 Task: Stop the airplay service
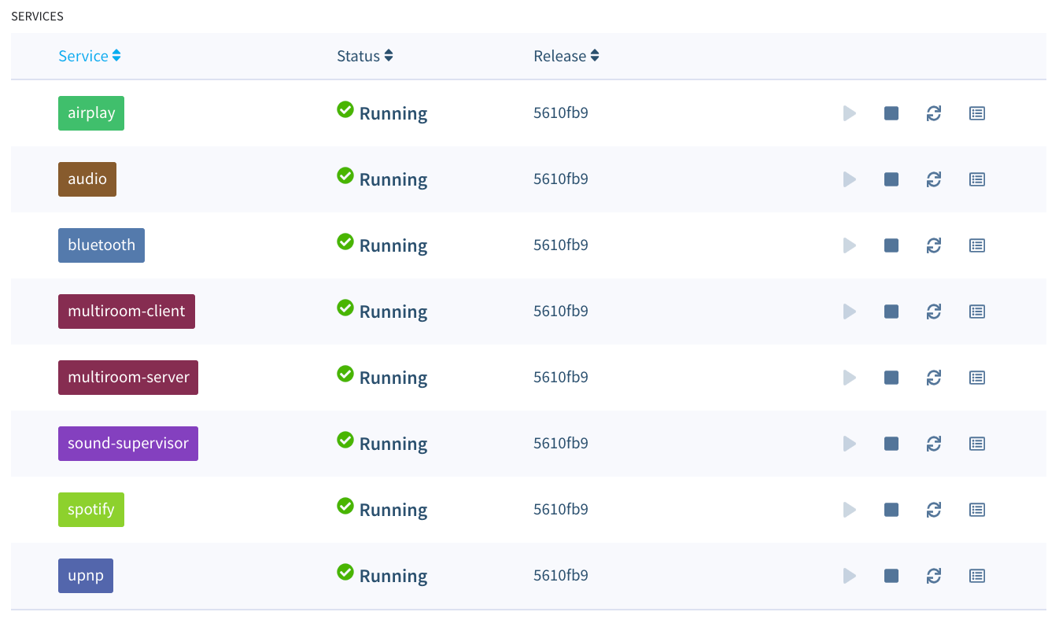tap(891, 113)
